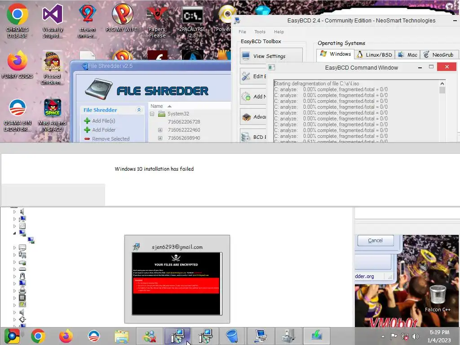Click the people-with-red-X taskbar icon
Image resolution: width=460 pixels, height=345 pixels.
[150, 336]
